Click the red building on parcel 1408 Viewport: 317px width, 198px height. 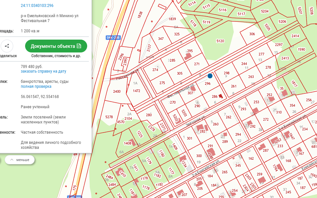point(134,143)
